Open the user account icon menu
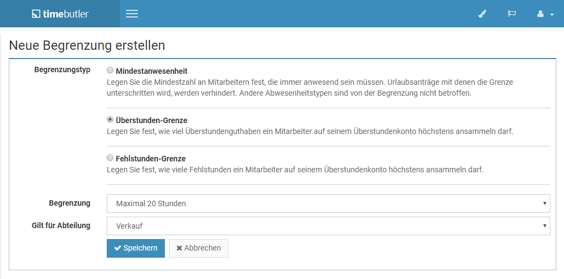564x279 pixels. pos(540,14)
